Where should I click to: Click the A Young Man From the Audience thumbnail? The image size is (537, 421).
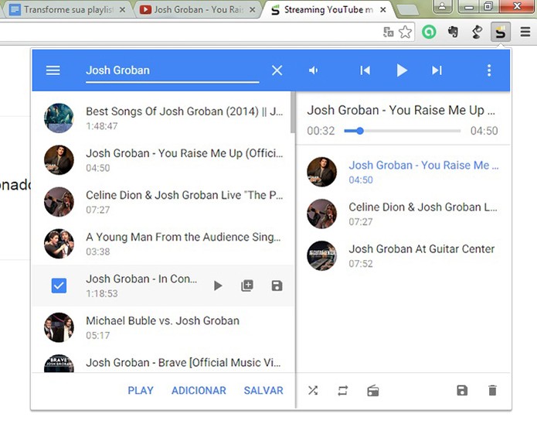click(59, 244)
